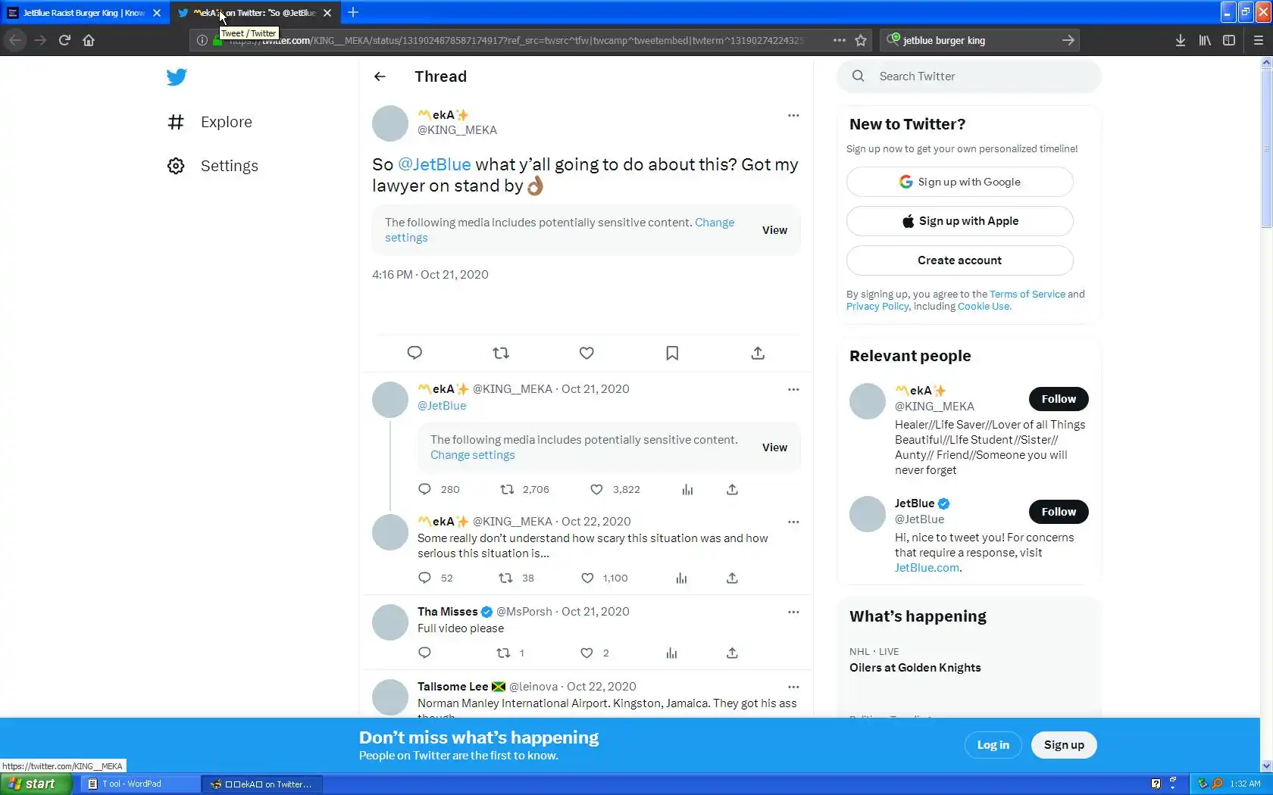The width and height of the screenshot is (1273, 795).
Task: Like Tha Misses 'Full video please' tweet
Action: click(595, 653)
